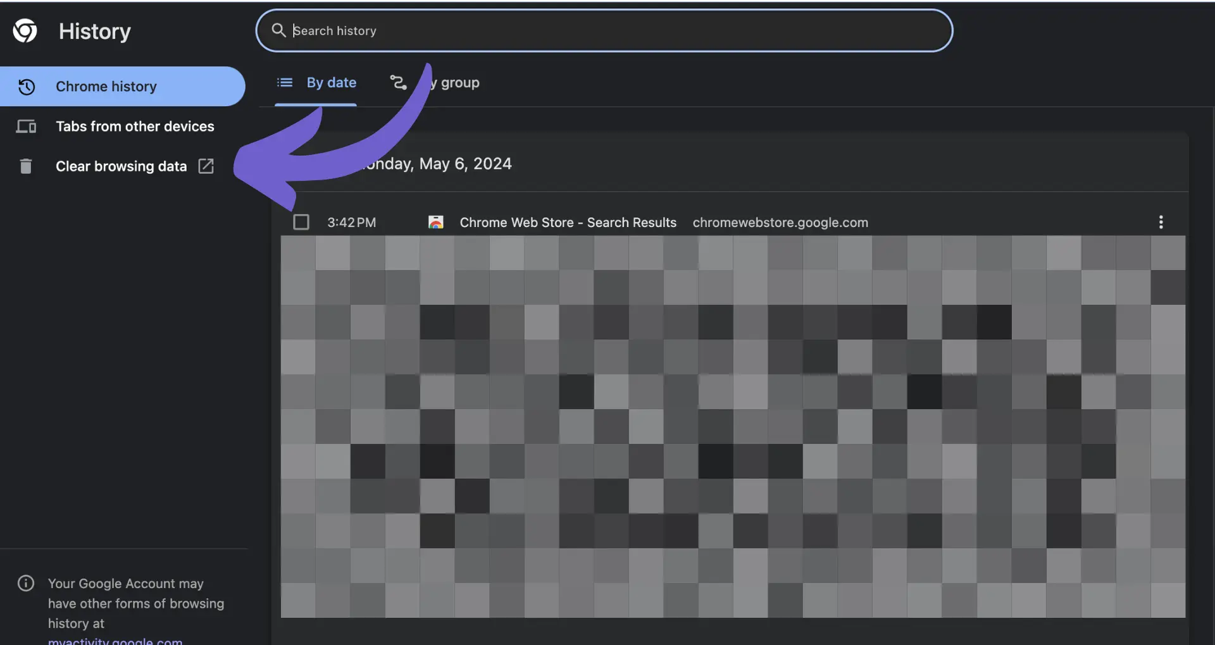The height and width of the screenshot is (645, 1215).
Task: Open Clear browsing data
Action: [122, 166]
